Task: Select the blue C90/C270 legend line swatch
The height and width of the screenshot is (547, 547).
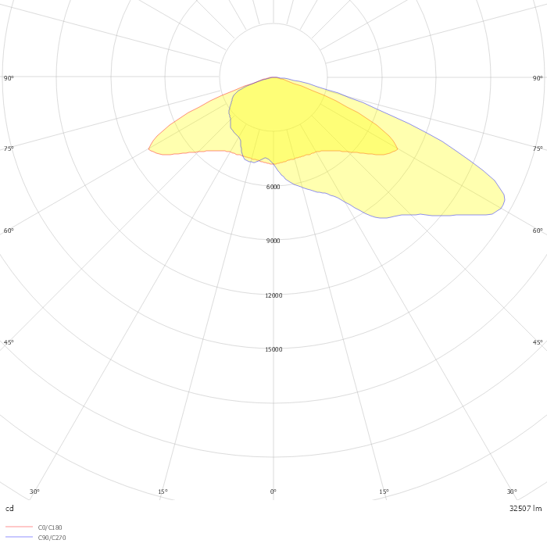Action: (x=19, y=538)
